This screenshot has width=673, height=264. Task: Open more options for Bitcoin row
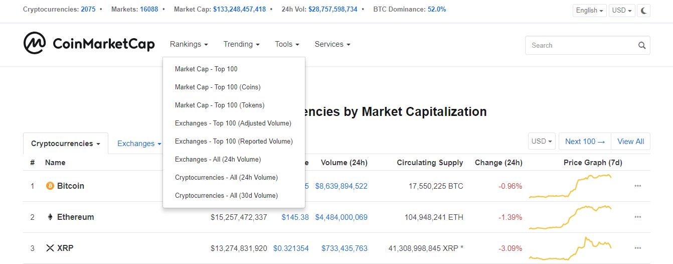click(x=637, y=186)
